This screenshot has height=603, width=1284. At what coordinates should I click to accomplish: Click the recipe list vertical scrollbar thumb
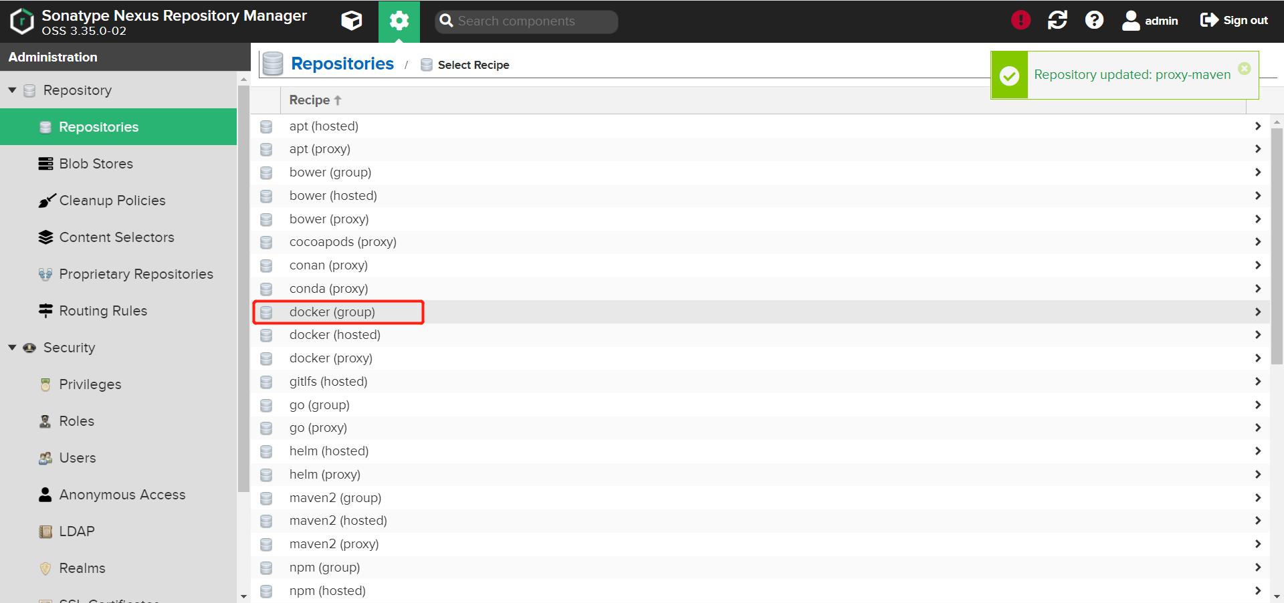[1277, 246]
